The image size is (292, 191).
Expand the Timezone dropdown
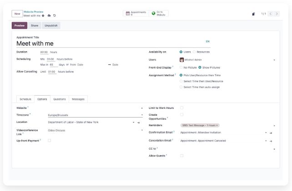[x=141, y=115]
